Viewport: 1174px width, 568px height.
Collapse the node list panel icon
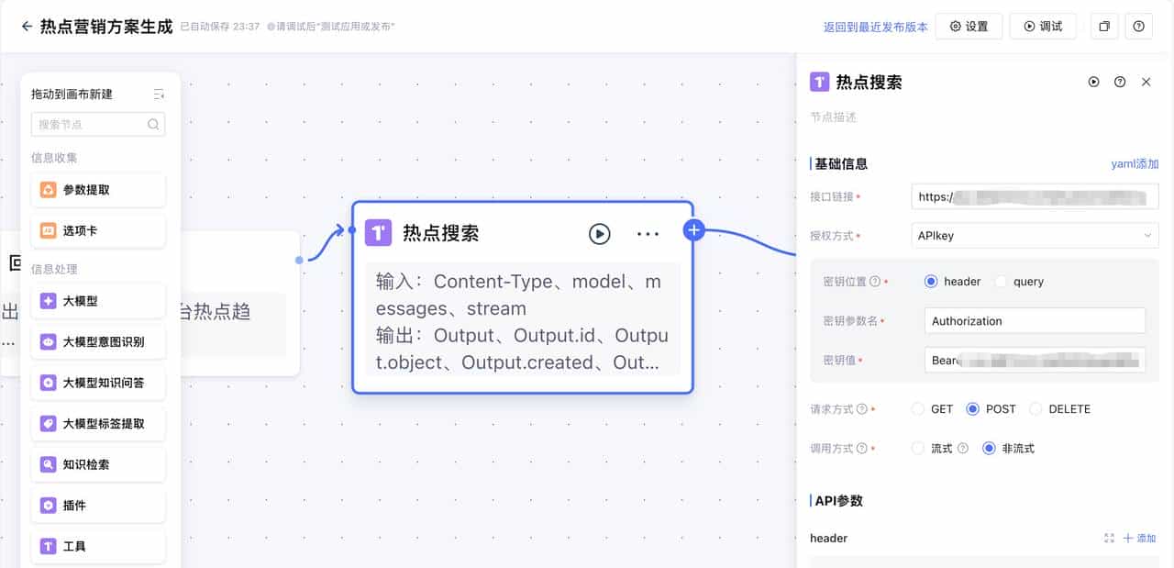pos(159,94)
